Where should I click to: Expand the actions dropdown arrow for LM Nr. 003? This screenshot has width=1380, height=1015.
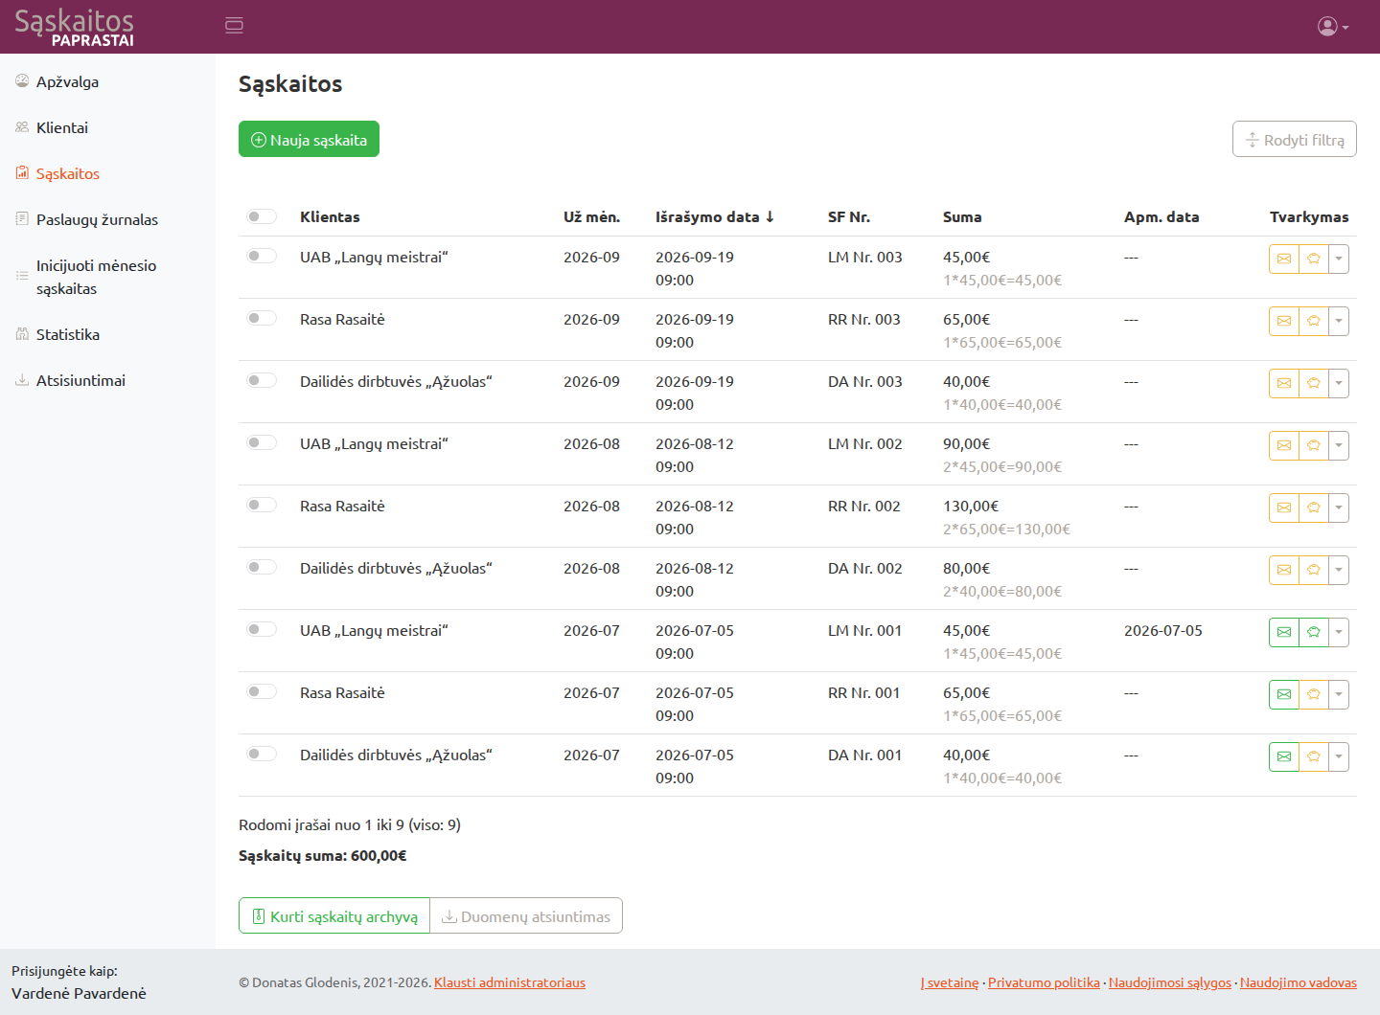coord(1339,259)
